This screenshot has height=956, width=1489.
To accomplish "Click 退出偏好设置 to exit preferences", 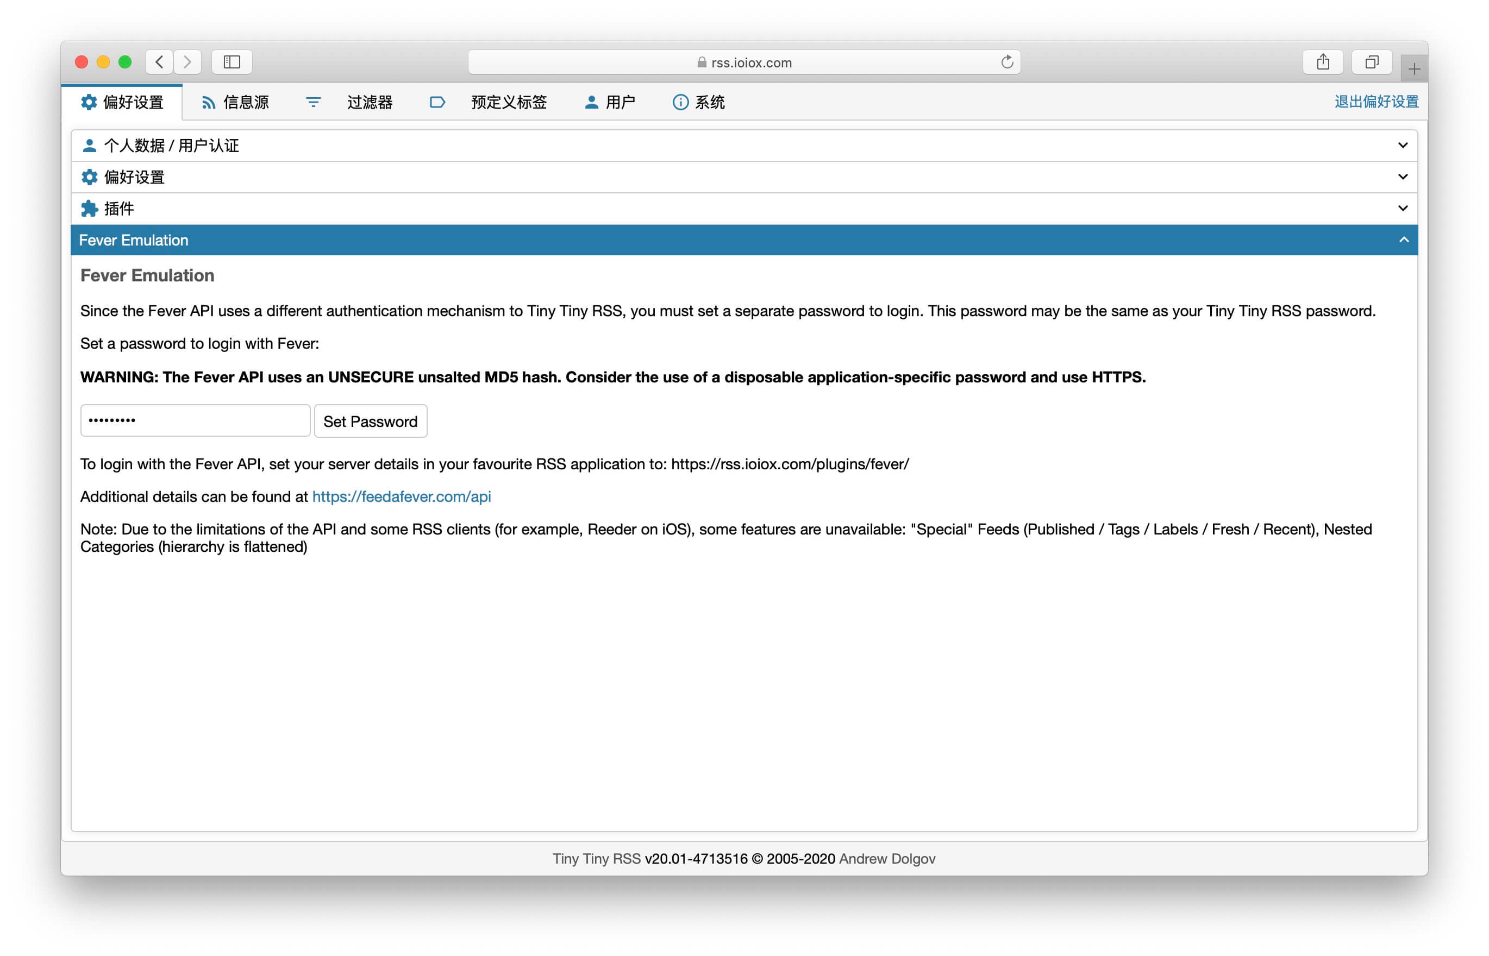I will point(1376,102).
